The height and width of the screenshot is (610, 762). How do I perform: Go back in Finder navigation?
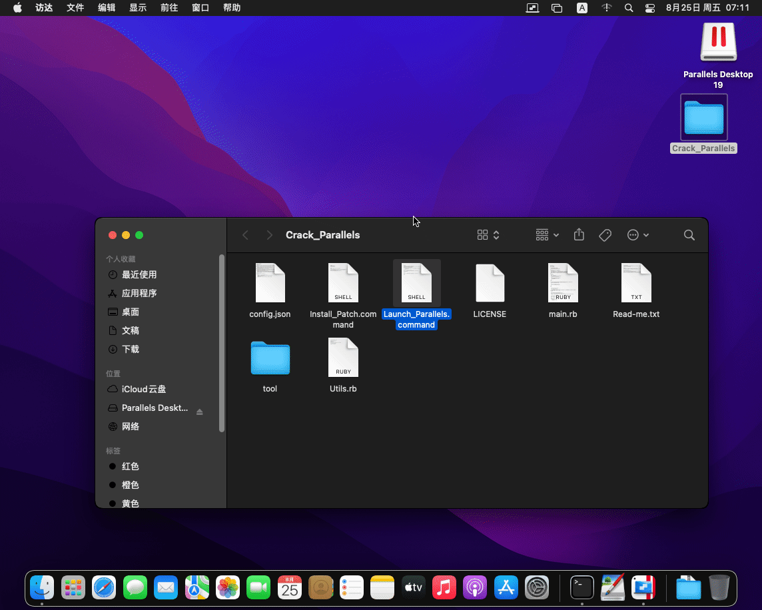[245, 235]
